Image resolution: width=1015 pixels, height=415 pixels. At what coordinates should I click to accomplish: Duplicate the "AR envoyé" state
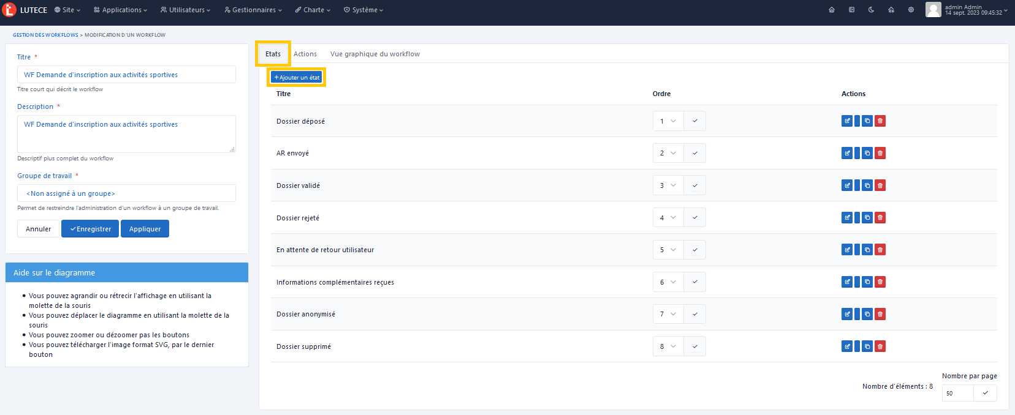(x=867, y=153)
